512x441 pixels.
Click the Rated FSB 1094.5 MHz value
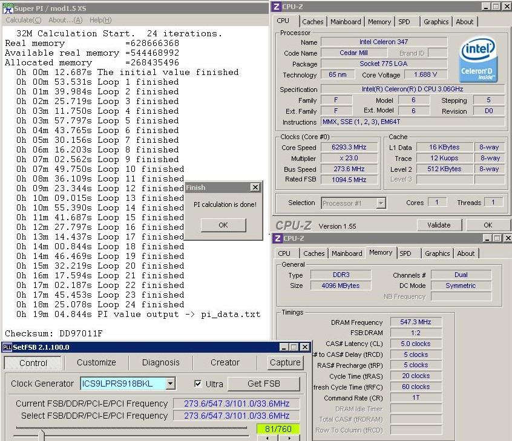coord(349,180)
